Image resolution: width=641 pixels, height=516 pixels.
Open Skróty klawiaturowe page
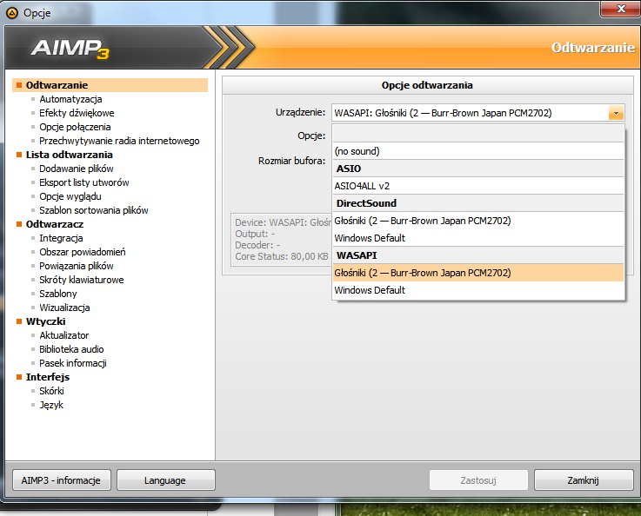pos(82,280)
